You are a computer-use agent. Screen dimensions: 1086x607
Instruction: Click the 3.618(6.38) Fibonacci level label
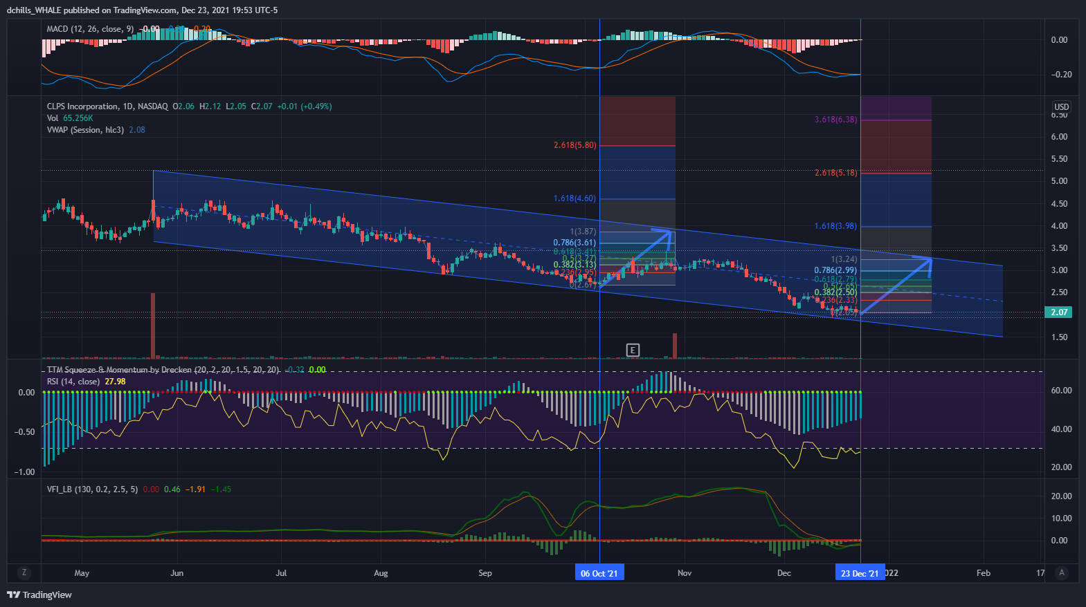(x=835, y=120)
